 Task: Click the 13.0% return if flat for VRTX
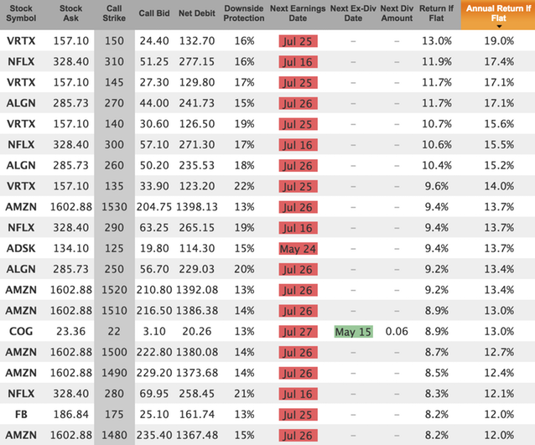(x=437, y=41)
